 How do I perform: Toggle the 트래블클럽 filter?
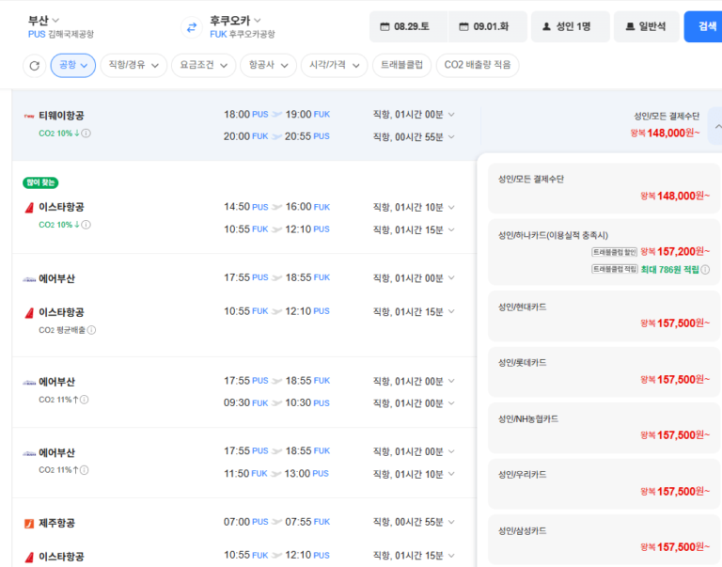coord(401,66)
